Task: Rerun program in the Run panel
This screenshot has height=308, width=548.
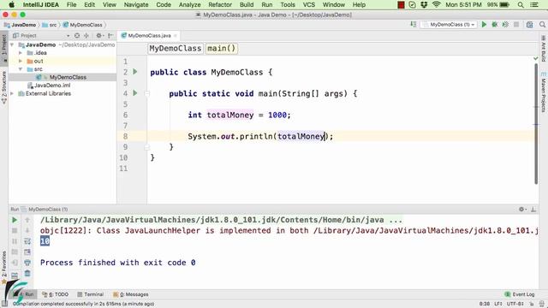Action: tap(15, 220)
